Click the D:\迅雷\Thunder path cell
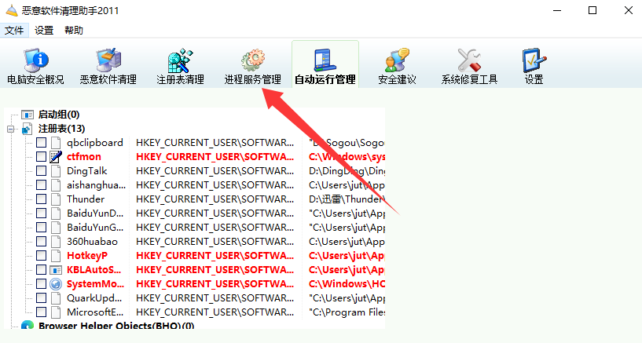642x343 pixels. pyautogui.click(x=347, y=199)
